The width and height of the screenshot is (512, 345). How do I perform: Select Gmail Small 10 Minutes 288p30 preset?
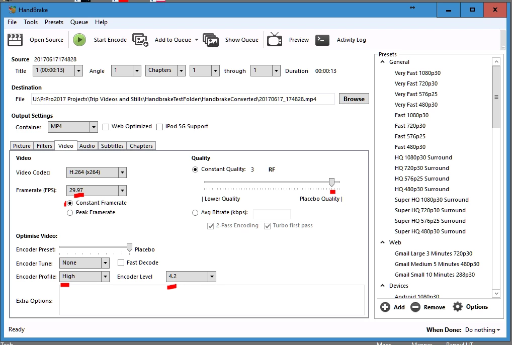coord(435,275)
